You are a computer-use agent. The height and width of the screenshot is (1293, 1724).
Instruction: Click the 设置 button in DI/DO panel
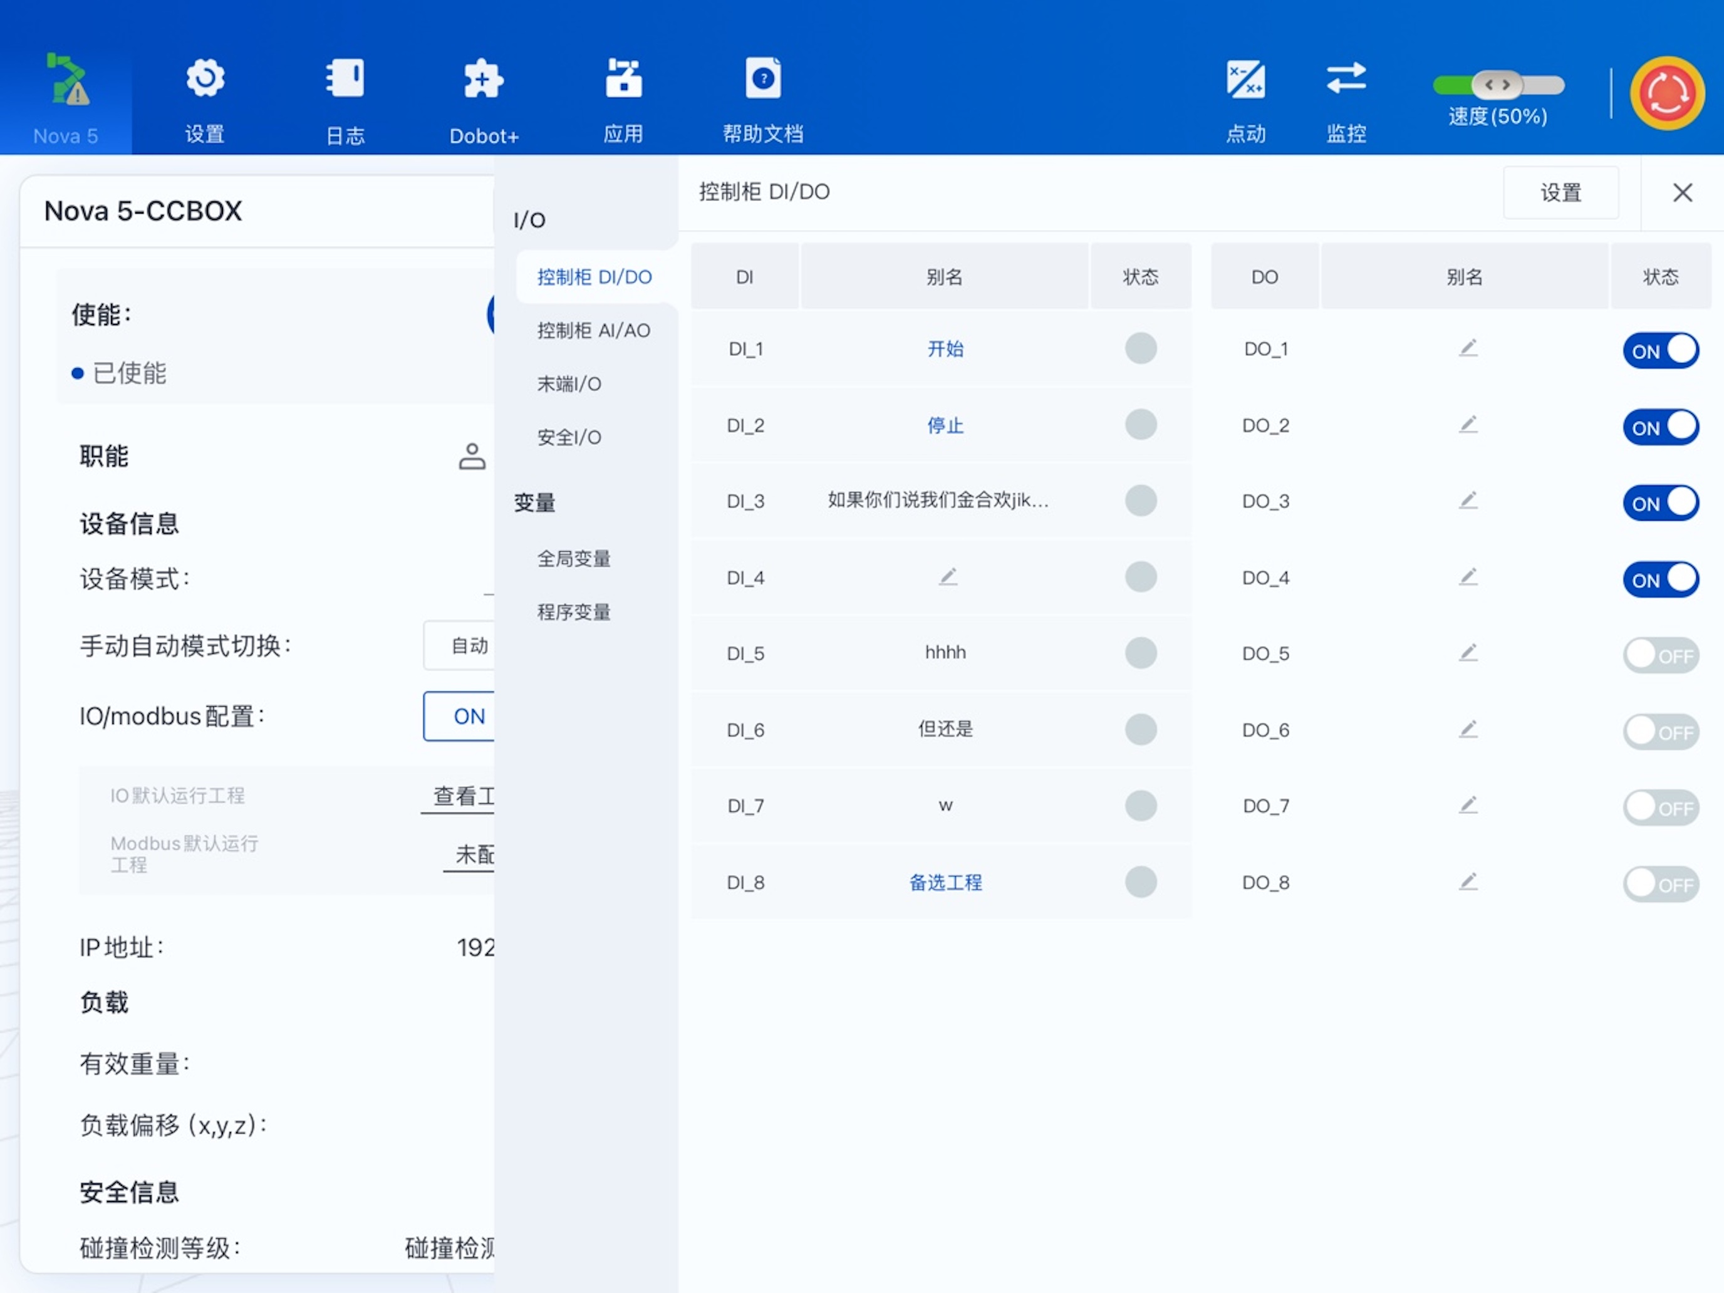tap(1560, 192)
